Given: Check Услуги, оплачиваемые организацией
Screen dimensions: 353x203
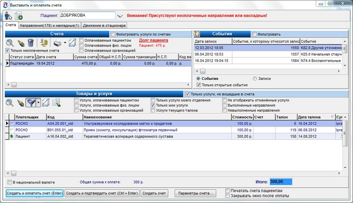Looking at the screenshot, I should [76, 110].
